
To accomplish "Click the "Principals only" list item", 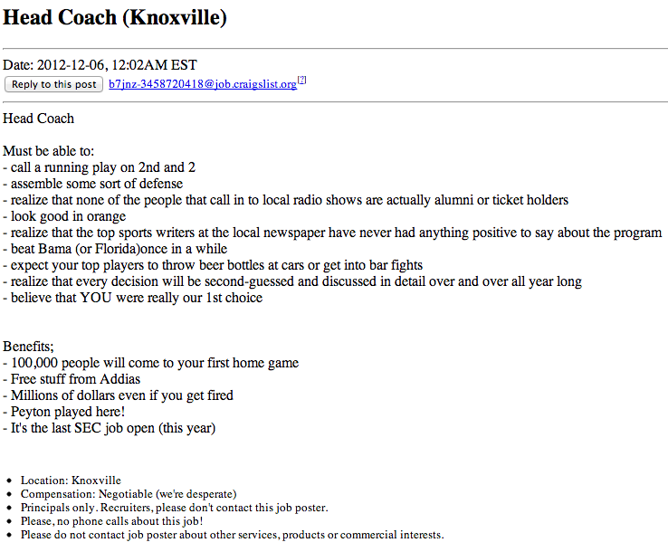I will click(174, 508).
